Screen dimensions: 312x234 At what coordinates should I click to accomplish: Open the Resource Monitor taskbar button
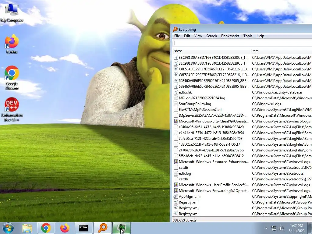[122, 228]
